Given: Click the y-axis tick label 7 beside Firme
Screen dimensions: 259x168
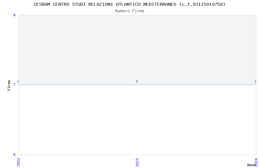Looking at the screenshot, I should click(x=14, y=85).
